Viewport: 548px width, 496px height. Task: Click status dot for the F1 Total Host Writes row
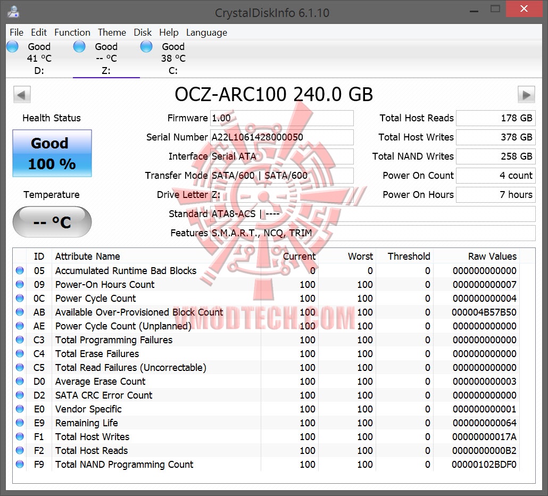click(20, 436)
